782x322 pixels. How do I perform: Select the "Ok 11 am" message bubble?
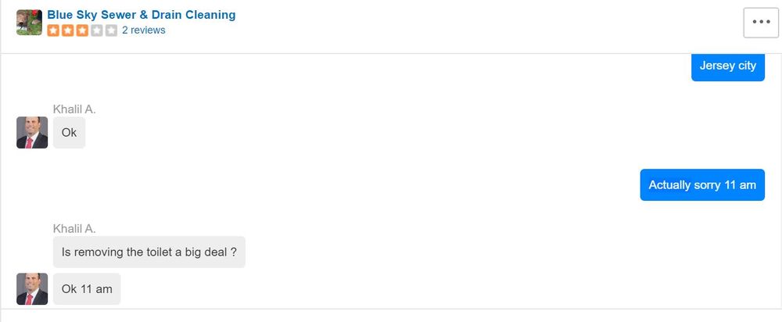(86, 289)
